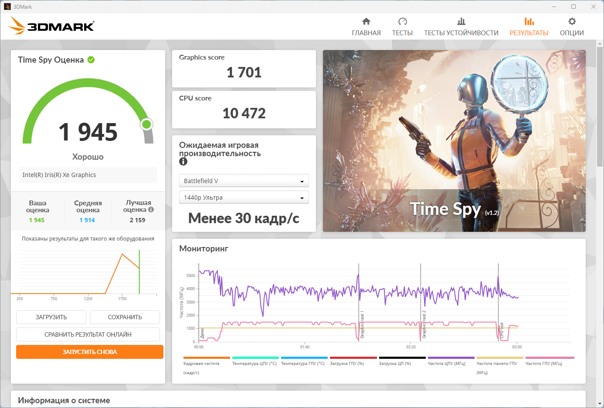The image size is (604, 408).
Task: Click the orange ЗАПУСТИТЬ СНОВА button
Action: point(90,352)
